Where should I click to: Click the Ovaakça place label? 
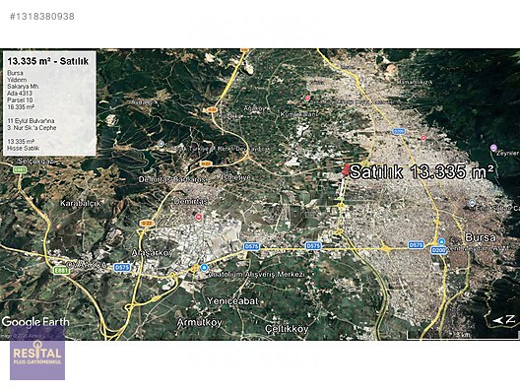(x=87, y=265)
